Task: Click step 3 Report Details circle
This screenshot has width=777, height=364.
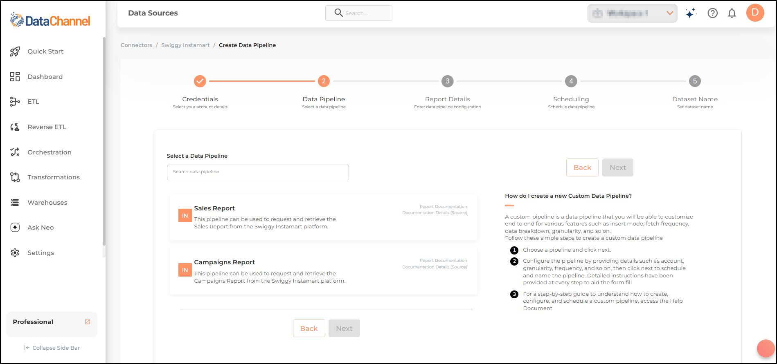Action: pyautogui.click(x=448, y=81)
